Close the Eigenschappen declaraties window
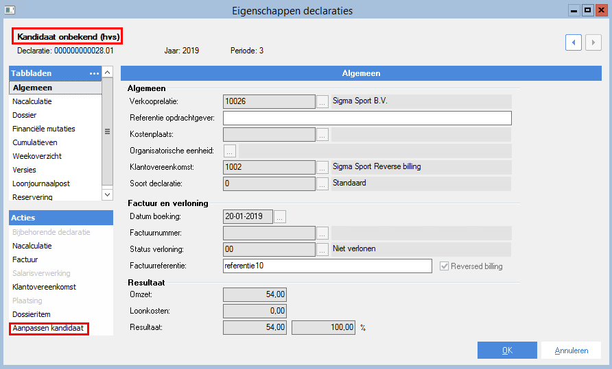 click(601, 10)
